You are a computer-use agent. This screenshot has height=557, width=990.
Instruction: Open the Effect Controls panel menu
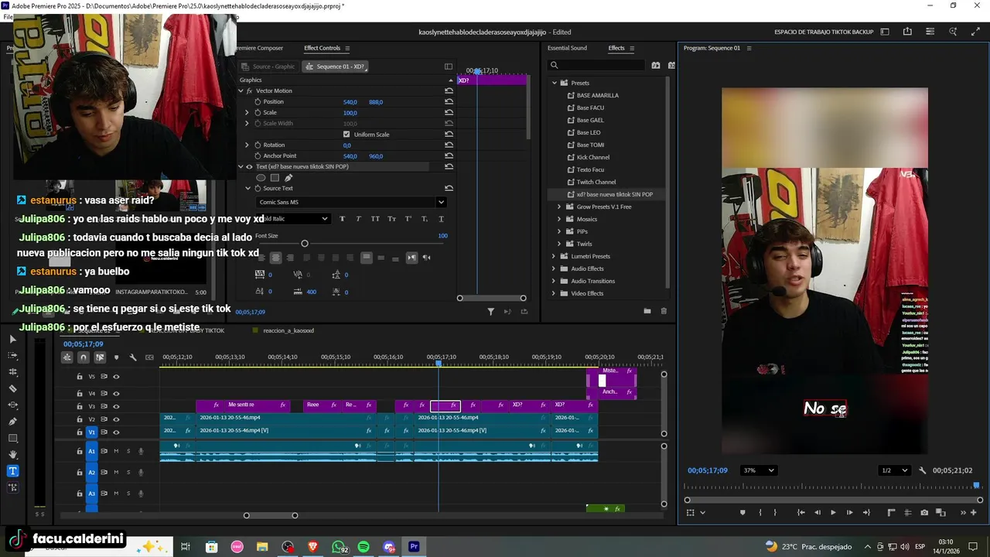coord(347,48)
